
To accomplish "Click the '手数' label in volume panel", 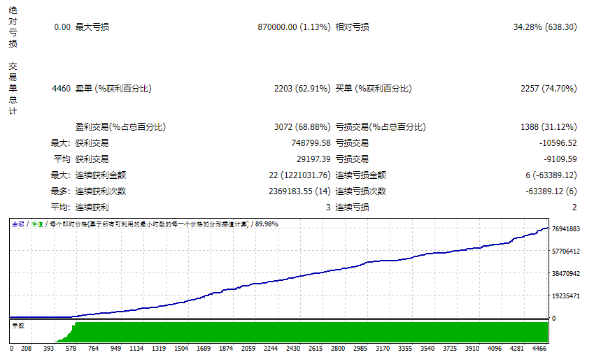I will (x=18, y=326).
